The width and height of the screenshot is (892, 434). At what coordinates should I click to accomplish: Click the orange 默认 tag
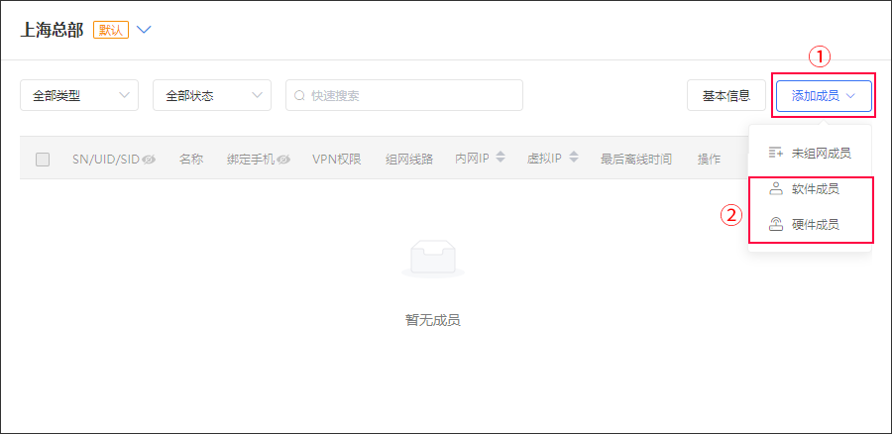(111, 30)
